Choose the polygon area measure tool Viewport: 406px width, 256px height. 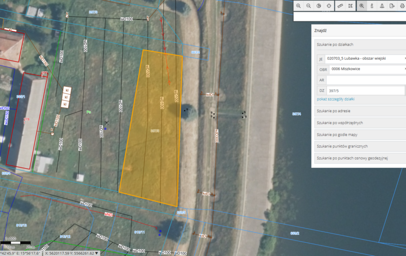click(x=350, y=6)
